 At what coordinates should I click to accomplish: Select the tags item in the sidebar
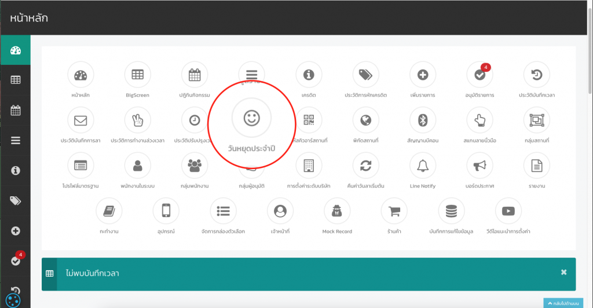click(x=16, y=201)
